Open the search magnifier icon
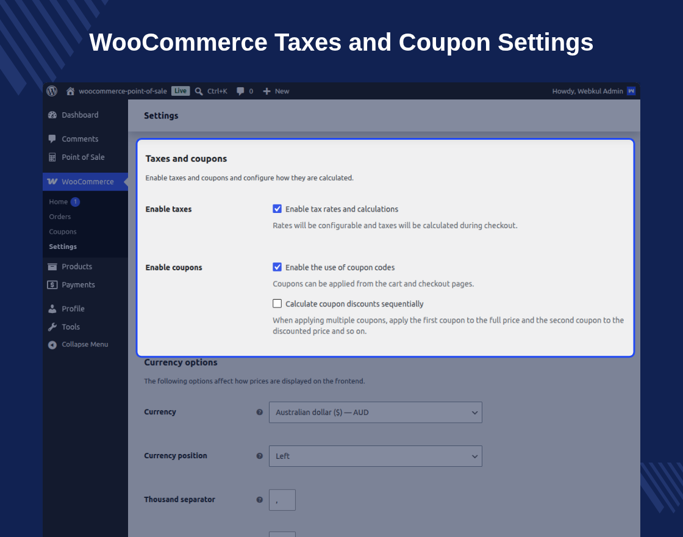Screen dimensions: 683x537 199,91
